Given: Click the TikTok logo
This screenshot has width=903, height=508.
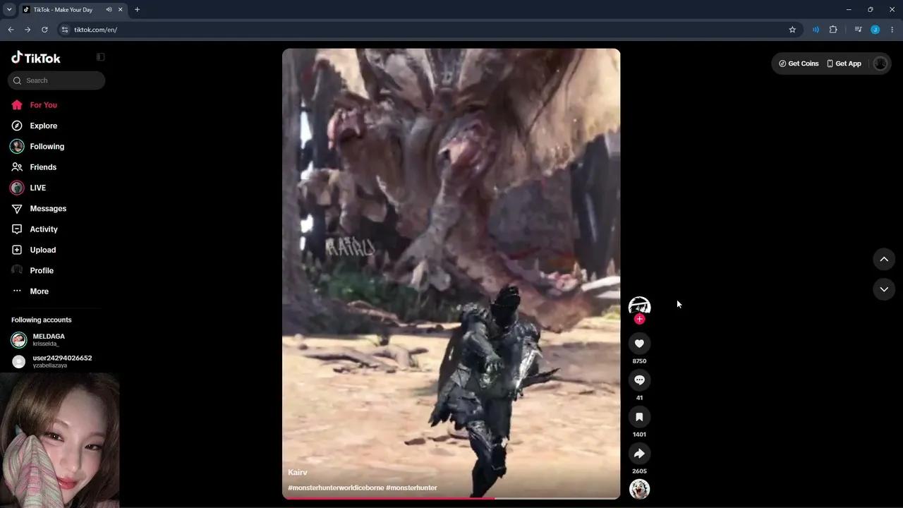Looking at the screenshot, I should [x=36, y=58].
